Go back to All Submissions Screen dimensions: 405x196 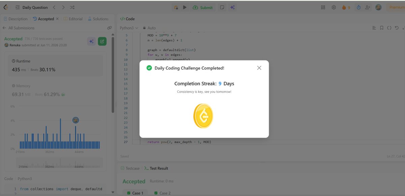coord(18,28)
